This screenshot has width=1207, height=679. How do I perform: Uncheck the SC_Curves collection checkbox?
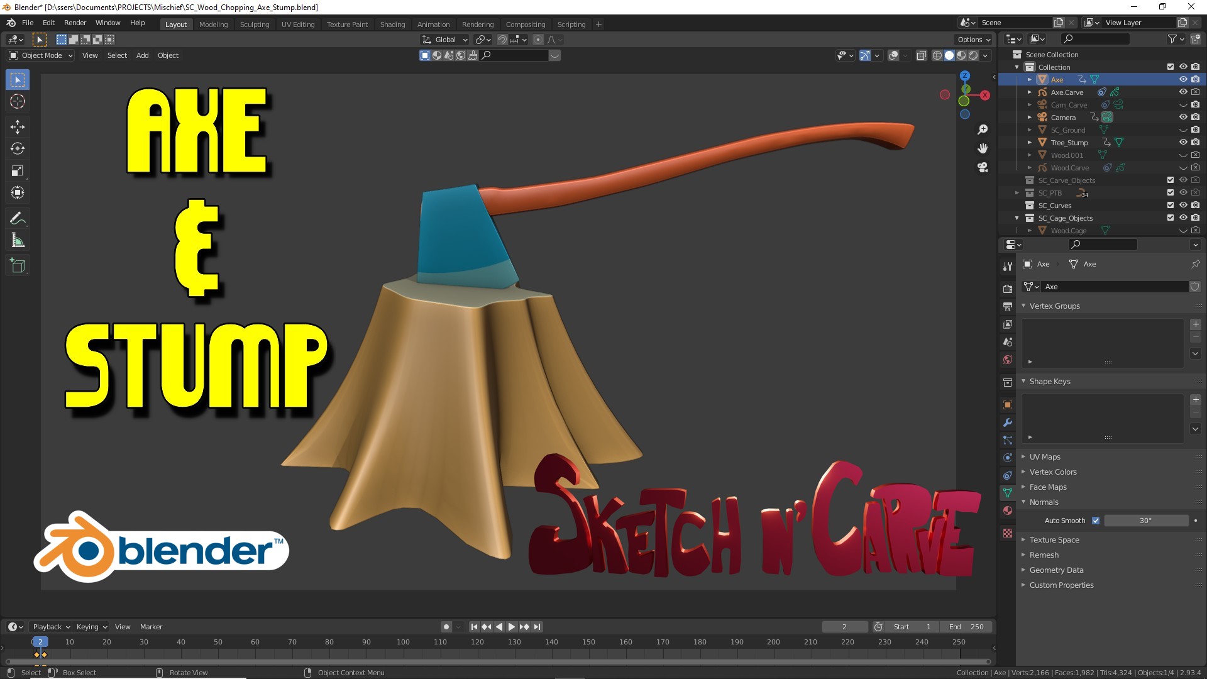point(1171,206)
